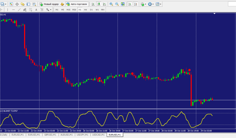The width and height of the screenshot is (236, 138).
Task: Open the Market Watch panel icon
Action: [x=11, y=4]
